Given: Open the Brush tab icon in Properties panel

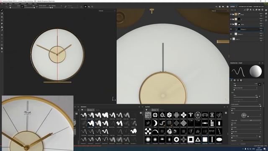Looking at the screenshot, I should point(232,80).
